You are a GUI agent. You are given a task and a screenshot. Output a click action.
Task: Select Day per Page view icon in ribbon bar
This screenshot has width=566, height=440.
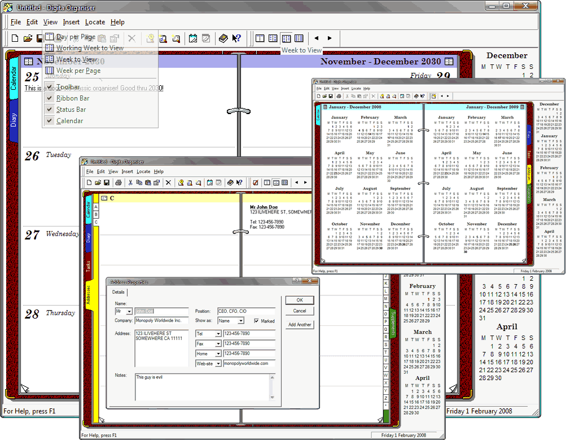pyautogui.click(x=260, y=38)
